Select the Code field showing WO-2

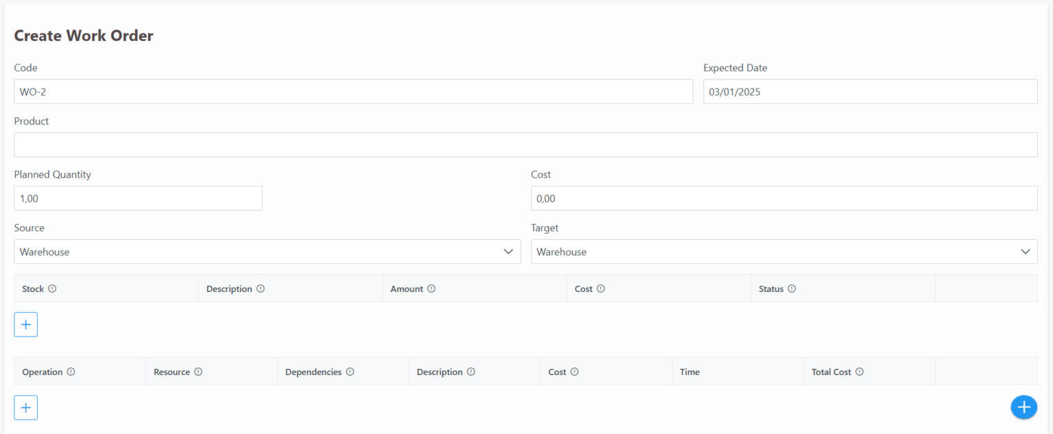point(353,91)
